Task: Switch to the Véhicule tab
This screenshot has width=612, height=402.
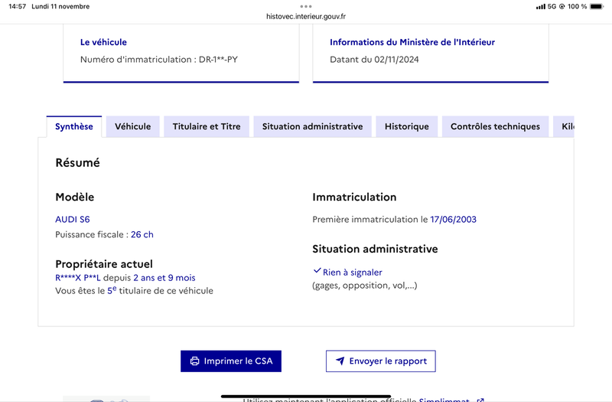Action: [x=132, y=126]
